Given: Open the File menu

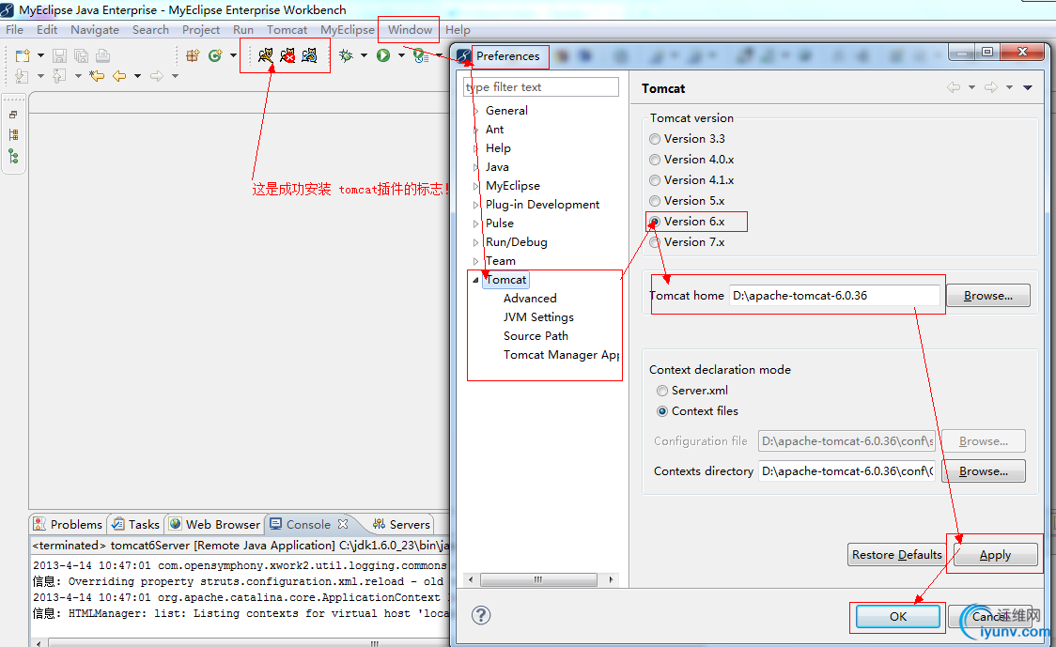Looking at the screenshot, I should point(15,30).
